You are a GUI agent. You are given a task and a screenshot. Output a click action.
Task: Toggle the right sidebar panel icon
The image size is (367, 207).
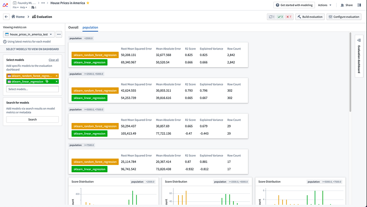(359, 5)
